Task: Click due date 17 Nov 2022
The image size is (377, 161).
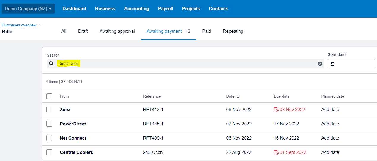Action: point(286,124)
